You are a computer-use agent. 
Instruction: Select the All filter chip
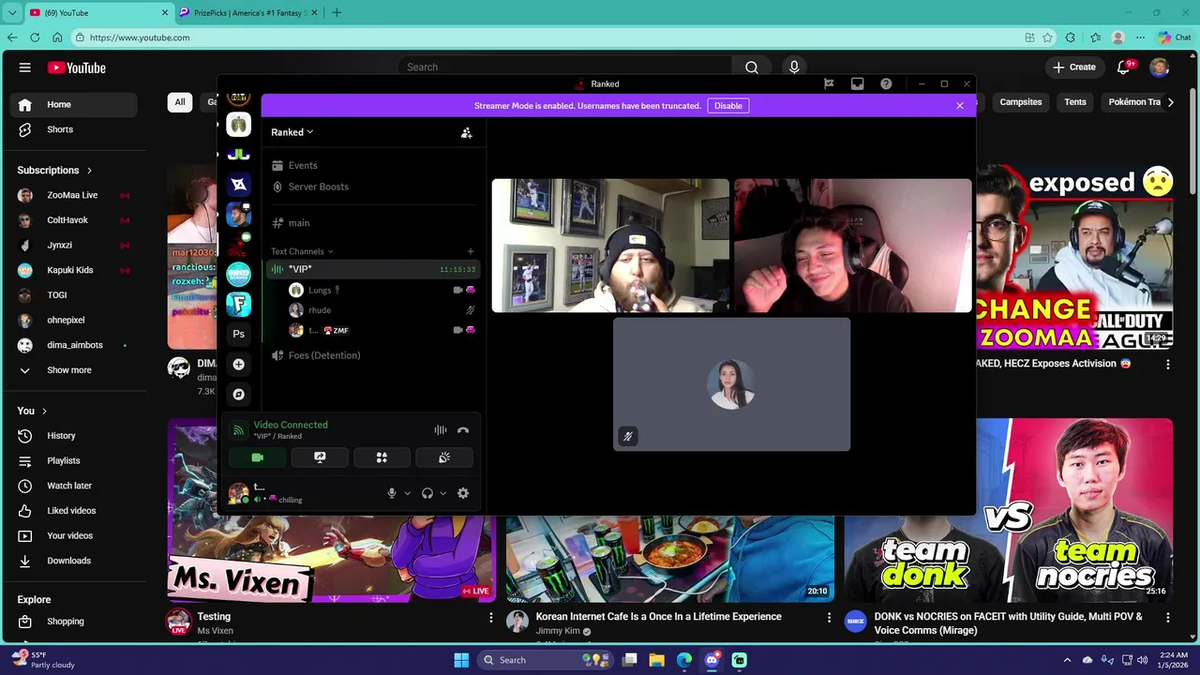click(180, 102)
